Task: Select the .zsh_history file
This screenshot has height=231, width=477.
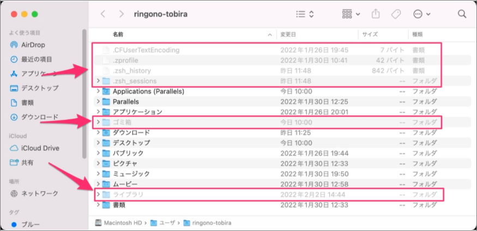Action: 132,71
